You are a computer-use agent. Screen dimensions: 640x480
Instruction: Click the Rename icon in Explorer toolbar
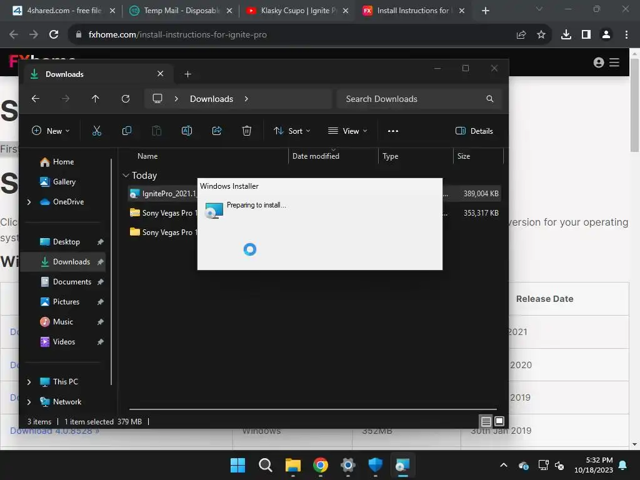[x=186, y=131]
